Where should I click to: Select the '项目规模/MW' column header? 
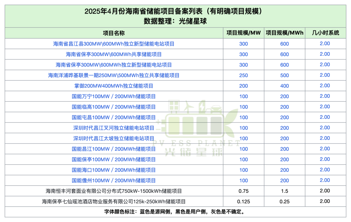(243, 33)
